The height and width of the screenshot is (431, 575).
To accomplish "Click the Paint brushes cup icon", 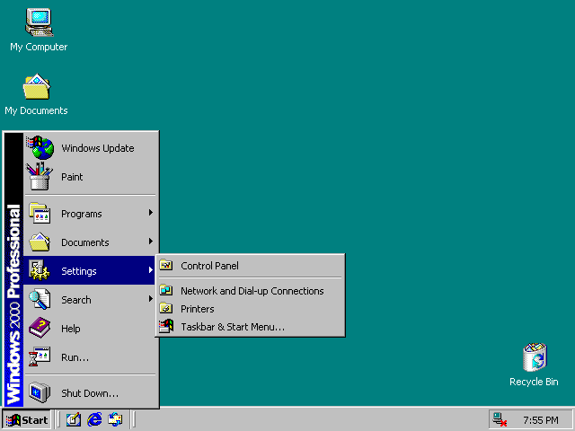I will [x=39, y=176].
